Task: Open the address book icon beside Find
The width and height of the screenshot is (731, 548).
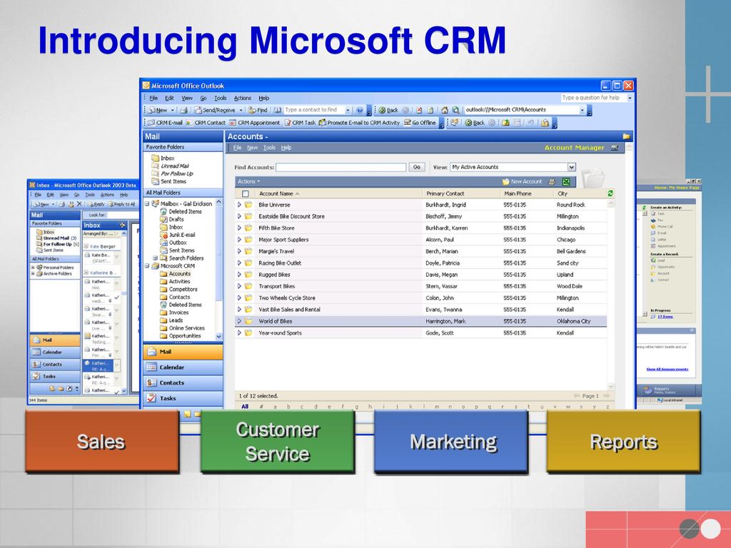Action: 278,110
